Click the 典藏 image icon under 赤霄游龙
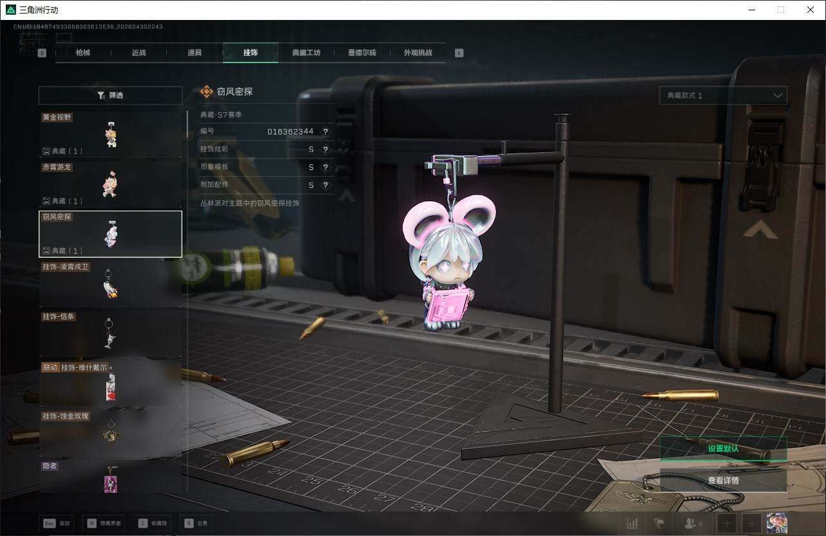 pyautogui.click(x=46, y=201)
